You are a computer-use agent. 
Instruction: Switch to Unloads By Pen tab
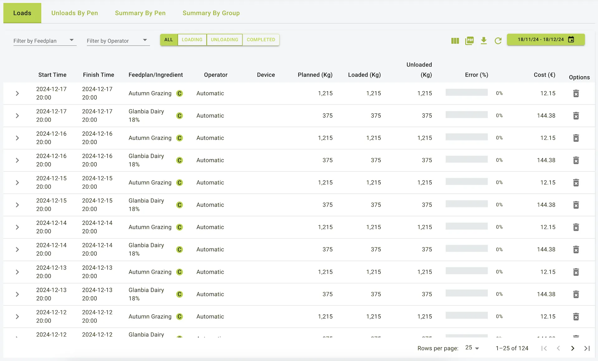click(74, 13)
